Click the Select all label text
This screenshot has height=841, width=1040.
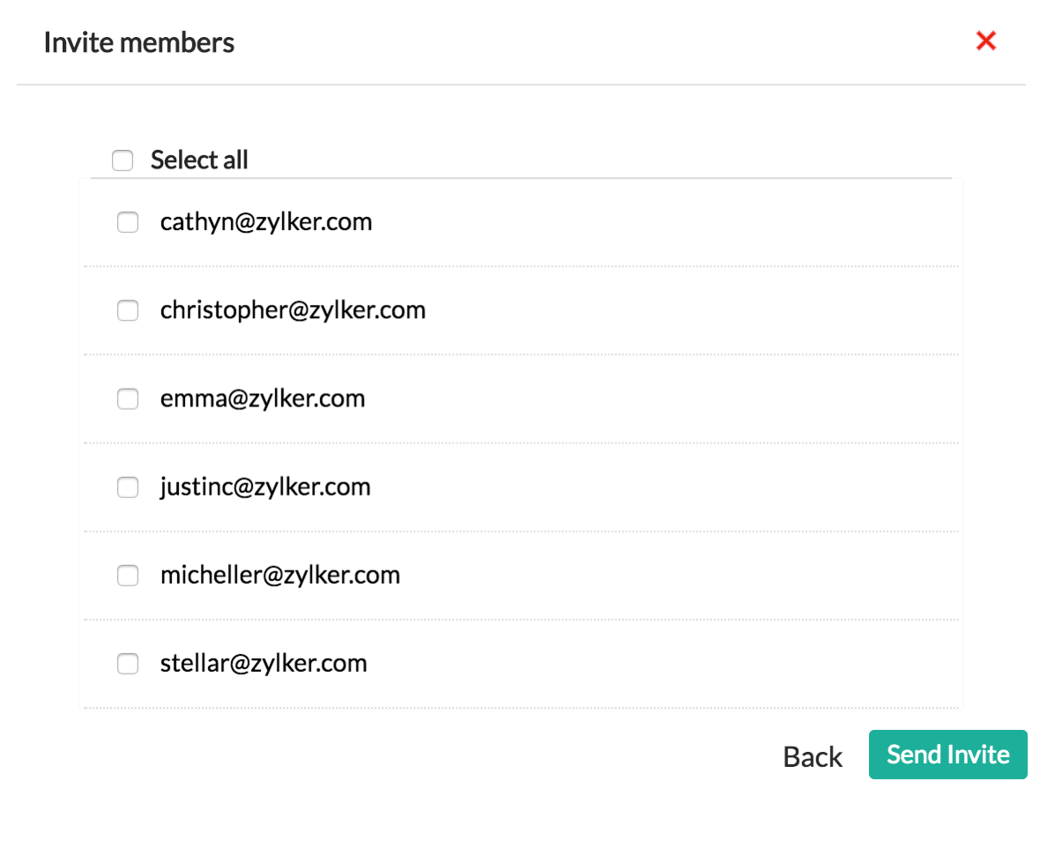coord(199,160)
